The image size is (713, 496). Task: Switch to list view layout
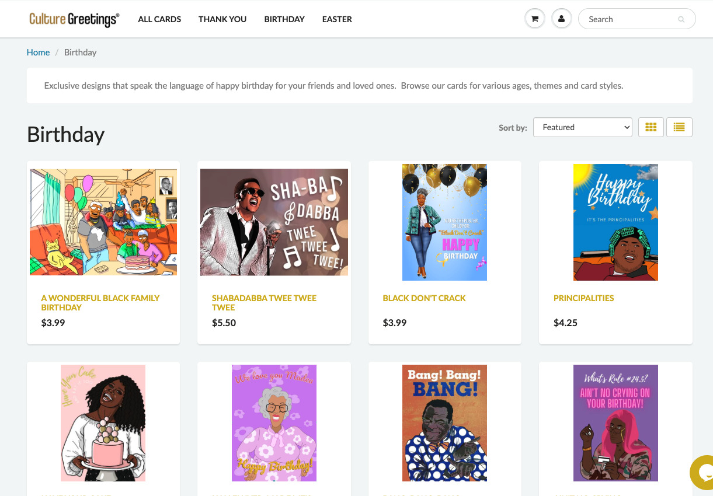679,127
